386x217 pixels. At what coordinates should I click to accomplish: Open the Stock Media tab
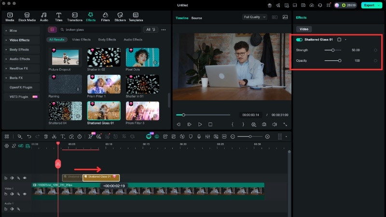coord(27,17)
